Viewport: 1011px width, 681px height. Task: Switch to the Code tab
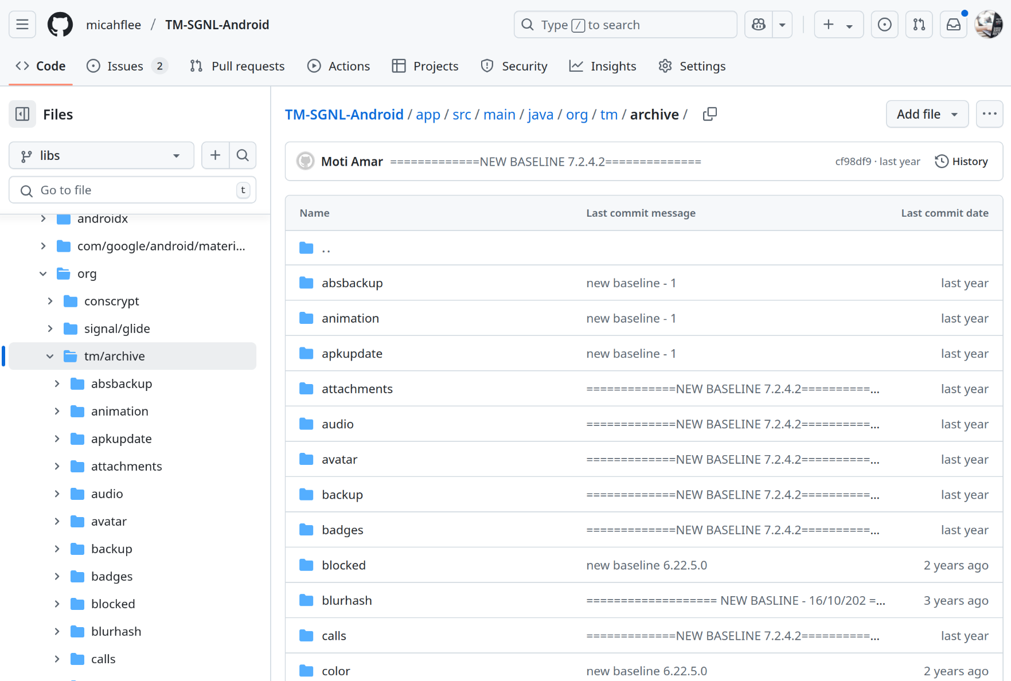click(41, 66)
